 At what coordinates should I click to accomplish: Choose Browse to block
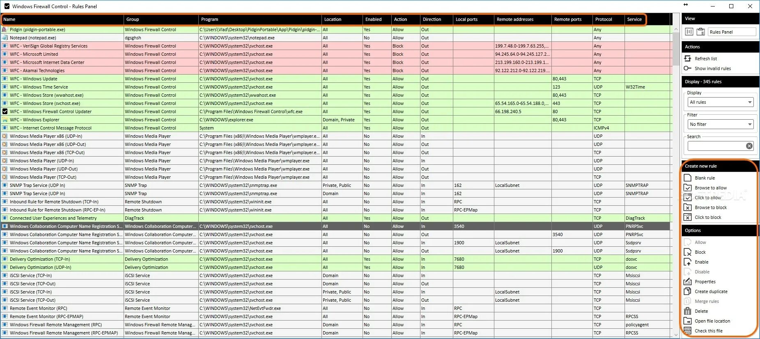(711, 207)
